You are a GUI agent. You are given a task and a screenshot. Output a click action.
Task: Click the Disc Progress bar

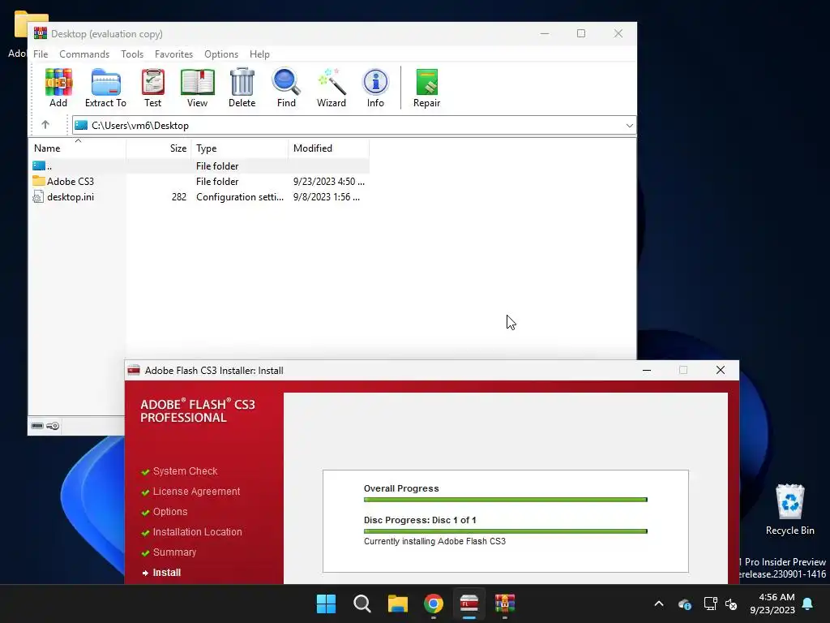coord(506,531)
